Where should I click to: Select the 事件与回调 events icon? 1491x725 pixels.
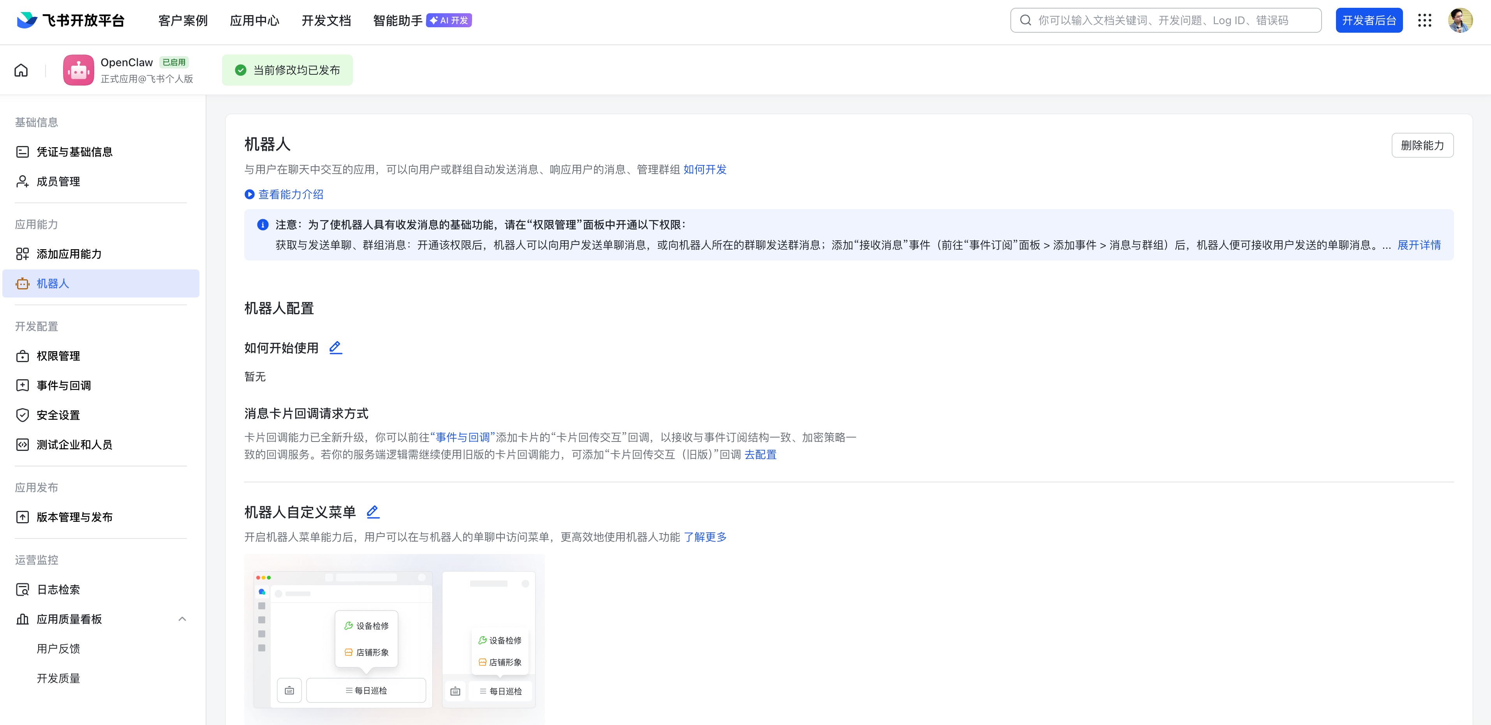[22, 385]
